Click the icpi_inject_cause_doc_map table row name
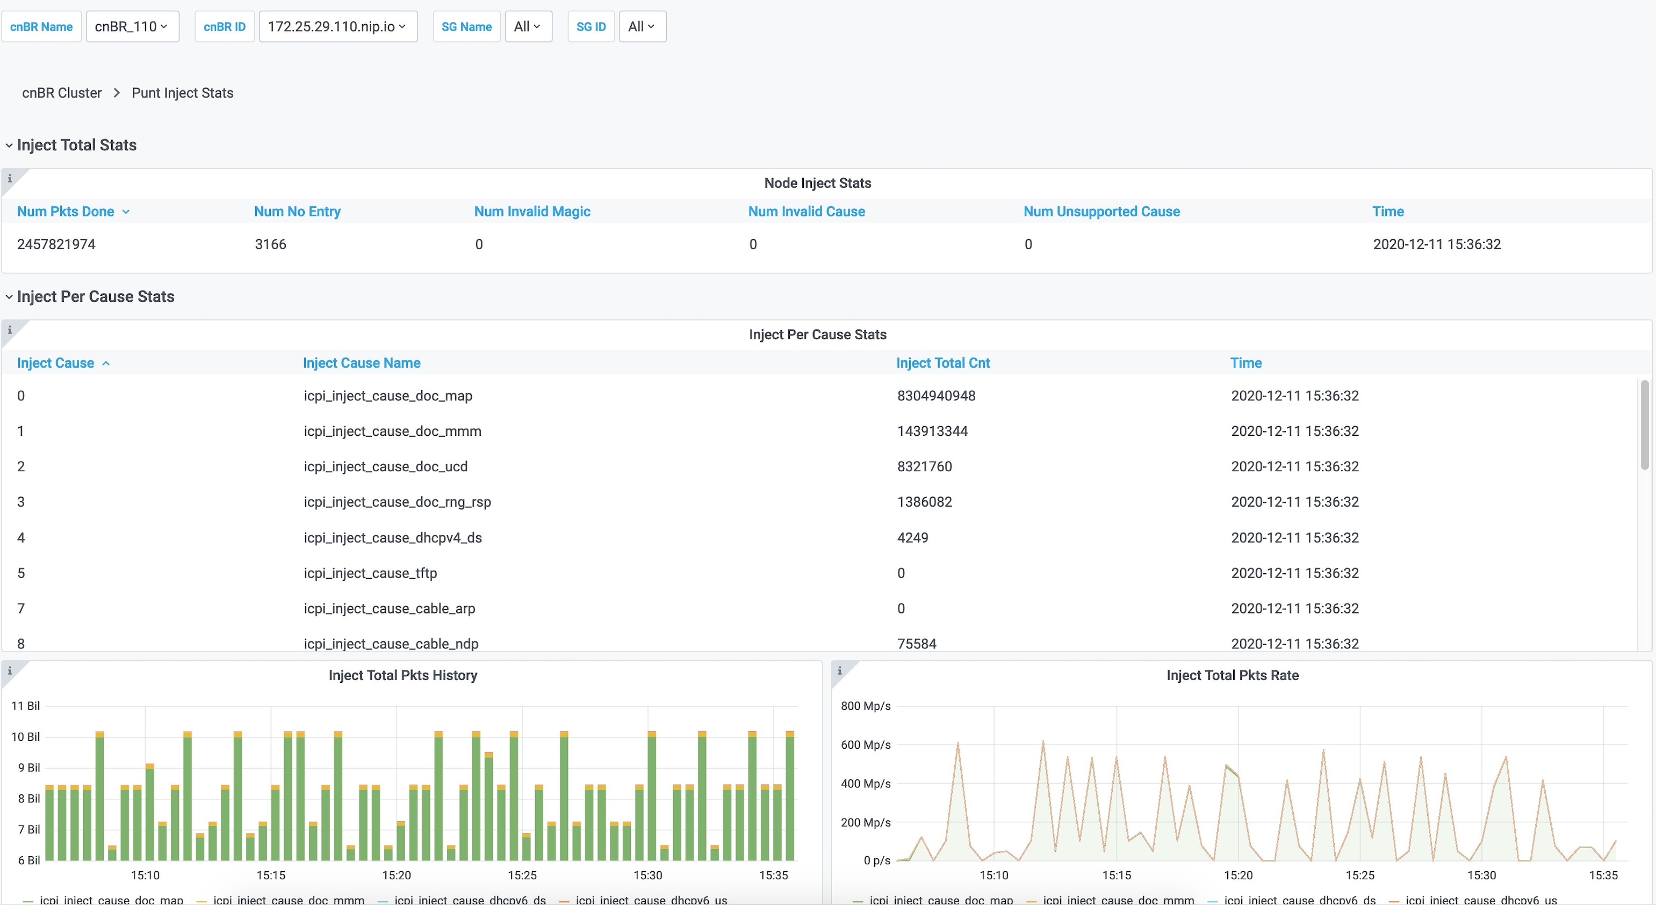This screenshot has height=905, width=1656. (388, 396)
